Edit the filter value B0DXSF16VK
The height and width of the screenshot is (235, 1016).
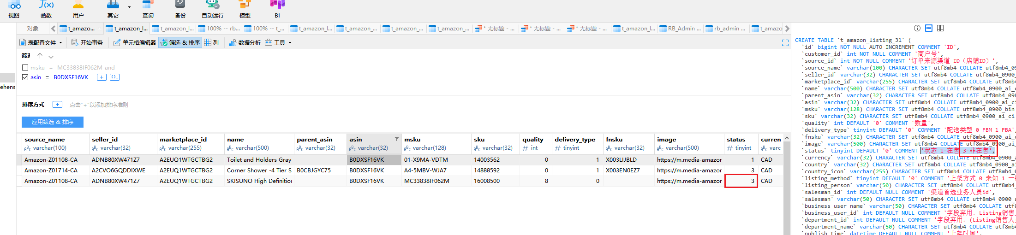tap(71, 77)
